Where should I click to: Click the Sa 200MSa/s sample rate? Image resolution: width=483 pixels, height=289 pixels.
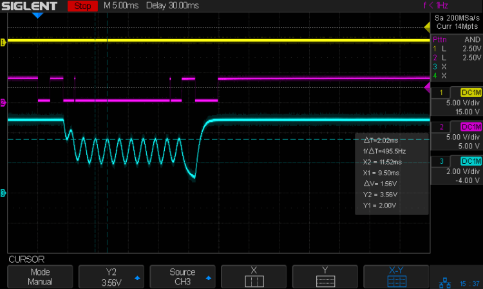point(457,18)
